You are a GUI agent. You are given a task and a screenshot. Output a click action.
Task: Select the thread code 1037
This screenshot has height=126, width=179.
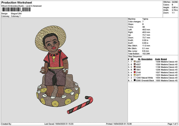(x=158, y=73)
